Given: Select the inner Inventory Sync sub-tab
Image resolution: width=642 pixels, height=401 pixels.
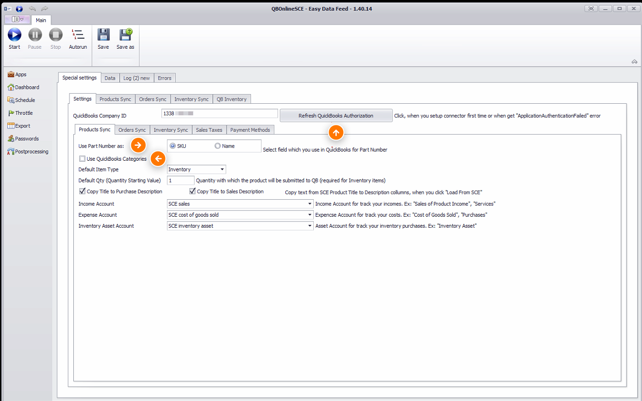Looking at the screenshot, I should tap(171, 130).
